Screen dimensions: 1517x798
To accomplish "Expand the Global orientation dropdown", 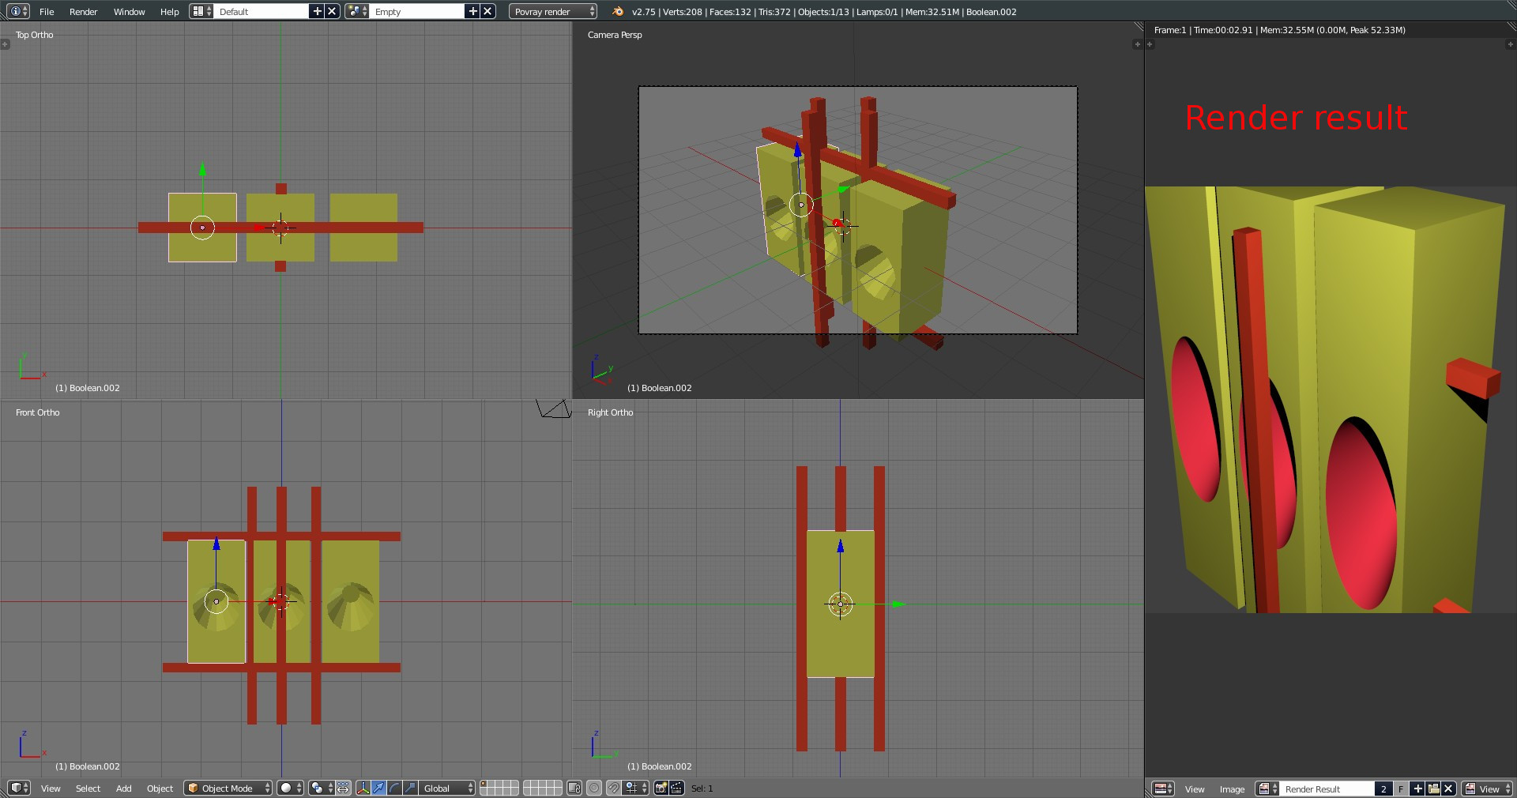I will click(x=447, y=788).
